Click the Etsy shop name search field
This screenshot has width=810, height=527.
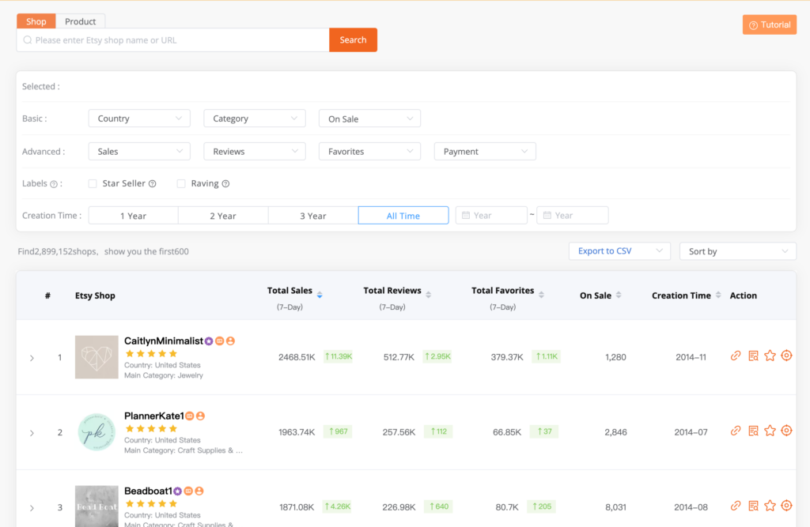click(x=174, y=40)
